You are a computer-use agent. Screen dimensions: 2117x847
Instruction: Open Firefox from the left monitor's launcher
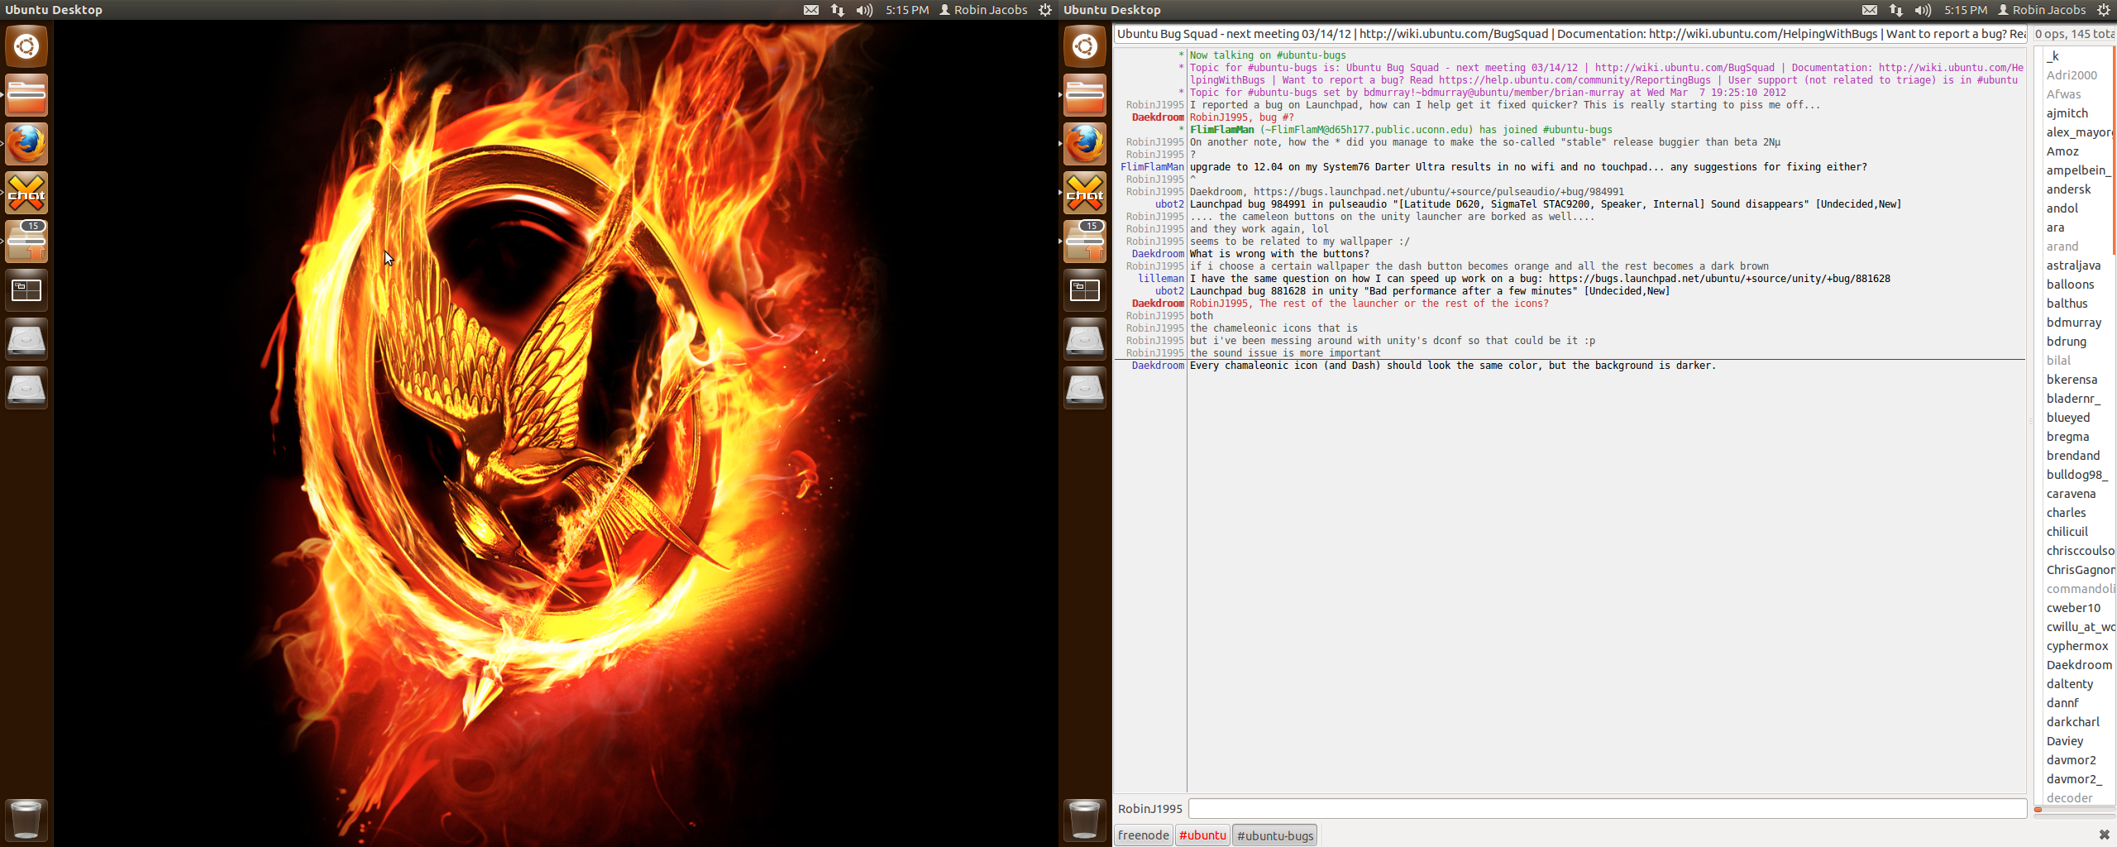[26, 145]
